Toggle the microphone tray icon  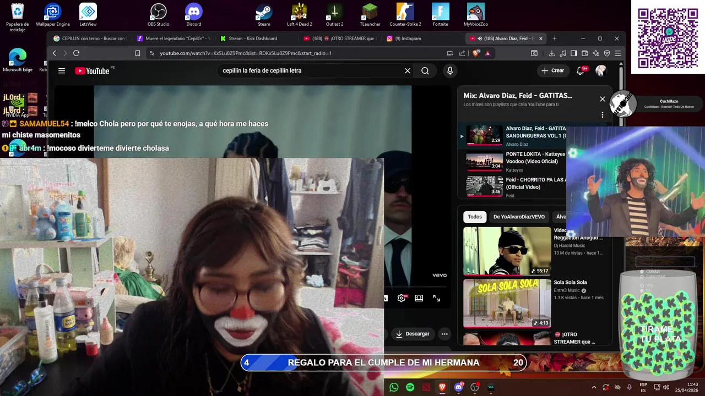click(630, 388)
